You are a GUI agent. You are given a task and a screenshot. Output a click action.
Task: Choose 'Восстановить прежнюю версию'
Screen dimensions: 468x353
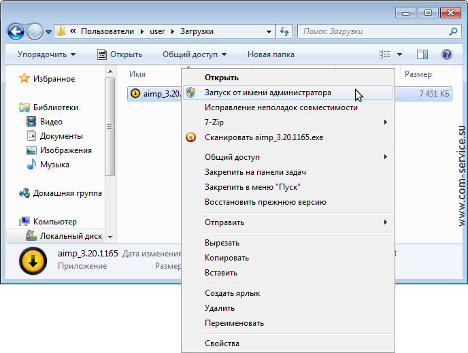(x=288, y=202)
